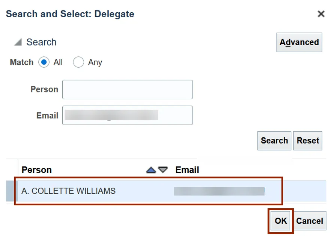The height and width of the screenshot is (236, 334).
Task: Open the Advanced search mode
Action: pyautogui.click(x=299, y=42)
